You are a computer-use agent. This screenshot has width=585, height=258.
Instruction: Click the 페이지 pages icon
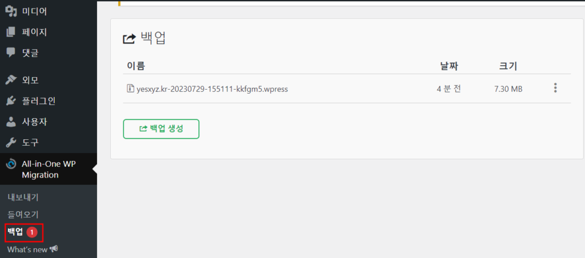(11, 32)
